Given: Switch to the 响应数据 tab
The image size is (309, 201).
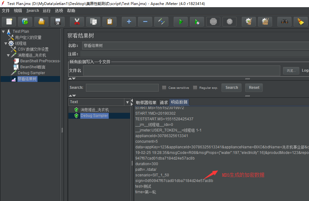Looking at the screenshot, I should click(179, 102).
